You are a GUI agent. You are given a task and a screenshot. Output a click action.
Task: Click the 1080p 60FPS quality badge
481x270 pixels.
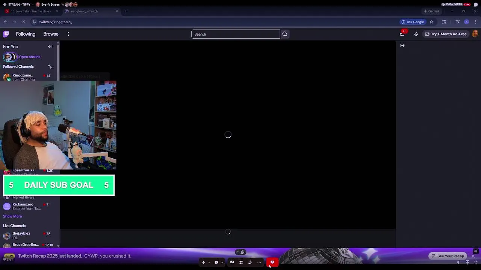click(x=452, y=4)
